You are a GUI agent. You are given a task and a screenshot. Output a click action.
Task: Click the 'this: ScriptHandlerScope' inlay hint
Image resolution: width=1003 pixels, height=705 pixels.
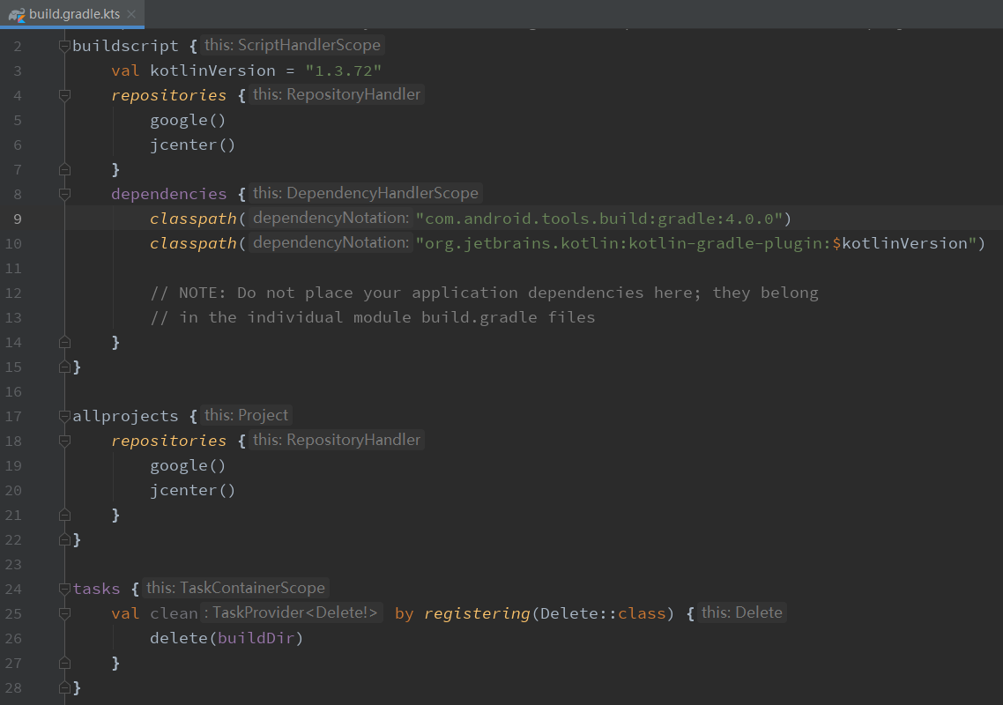[293, 45]
